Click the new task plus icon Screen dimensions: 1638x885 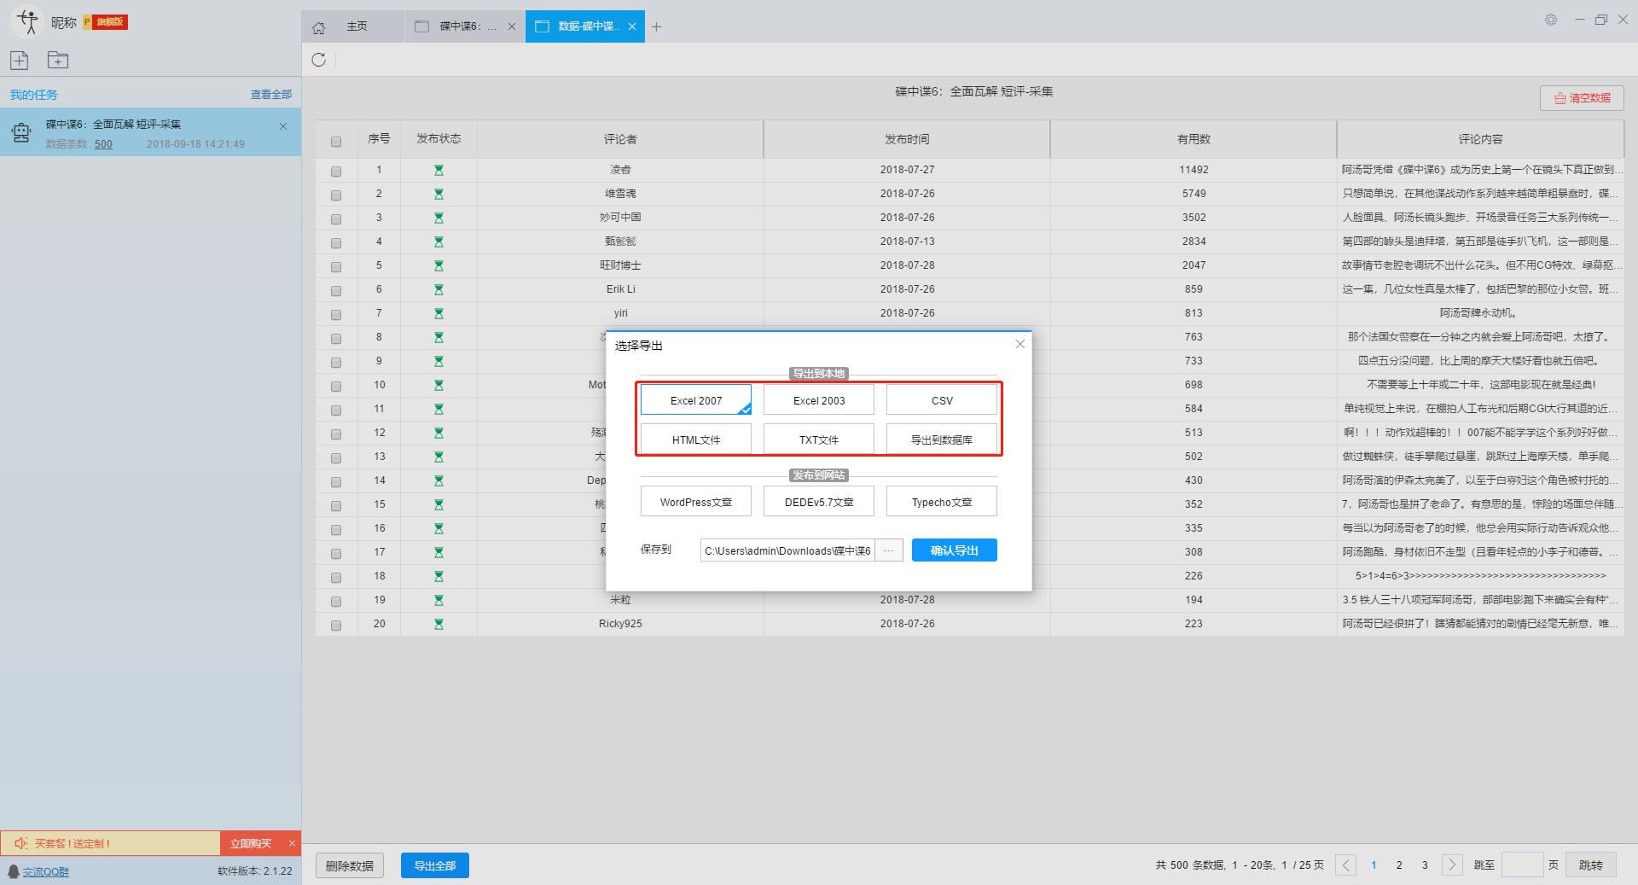click(x=20, y=60)
